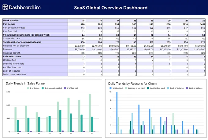Click 'Another tool used' legend swatch
The image size is (208, 140).
tap(148, 88)
